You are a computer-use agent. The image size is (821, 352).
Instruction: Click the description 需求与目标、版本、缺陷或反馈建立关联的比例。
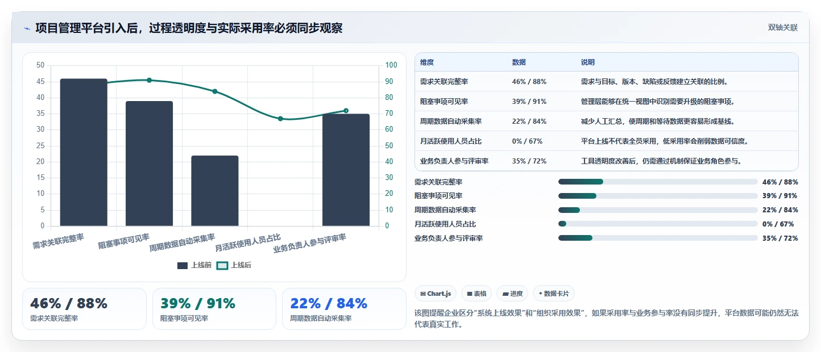(655, 82)
